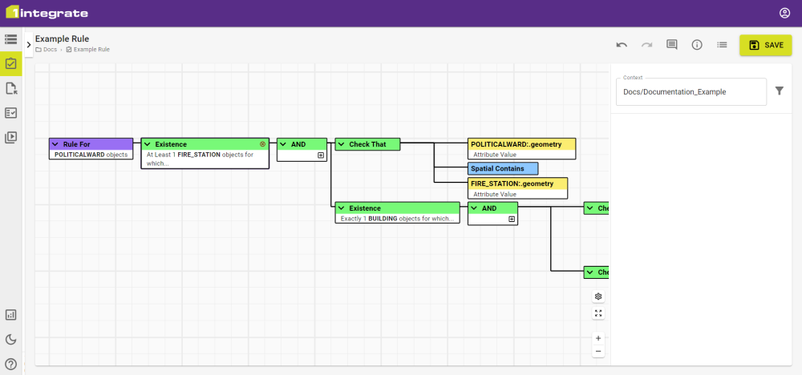Expand the left side panel arrow
Image resolution: width=802 pixels, height=375 pixels.
coord(29,45)
